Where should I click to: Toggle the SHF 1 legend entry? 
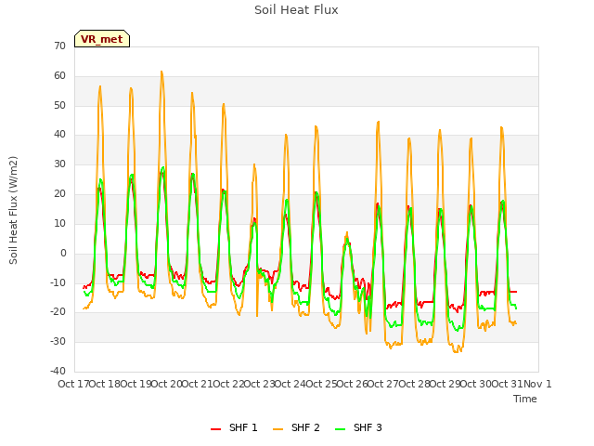[x=234, y=427]
